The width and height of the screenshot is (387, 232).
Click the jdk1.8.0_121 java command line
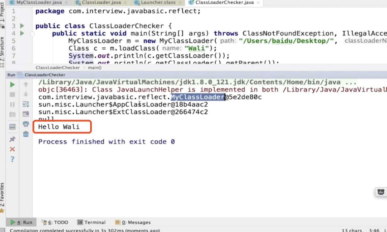(197, 83)
